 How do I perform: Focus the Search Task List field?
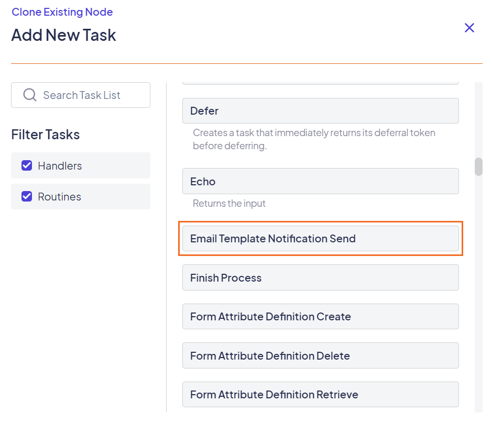coord(89,95)
